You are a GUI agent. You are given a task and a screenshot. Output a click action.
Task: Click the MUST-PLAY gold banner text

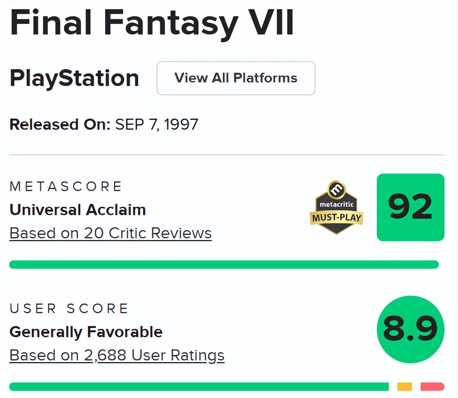click(337, 218)
